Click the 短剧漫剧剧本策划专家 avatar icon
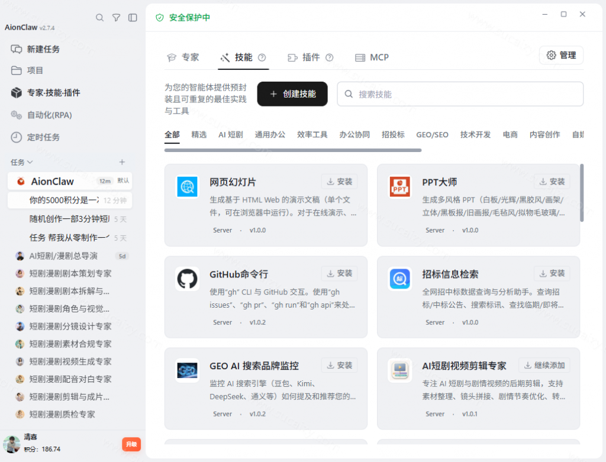Image resolution: width=606 pixels, height=462 pixels. 20,273
